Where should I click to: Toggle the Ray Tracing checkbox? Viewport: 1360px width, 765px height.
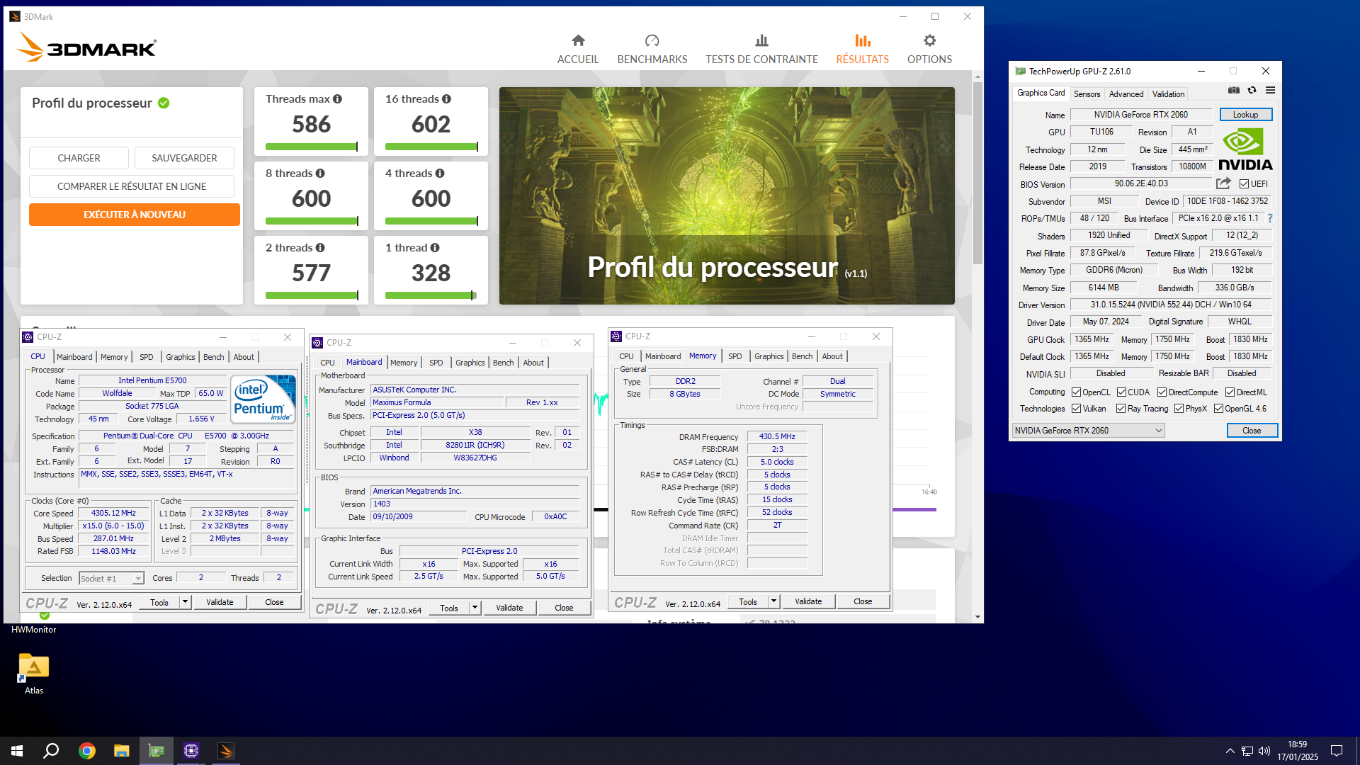coord(1121,409)
